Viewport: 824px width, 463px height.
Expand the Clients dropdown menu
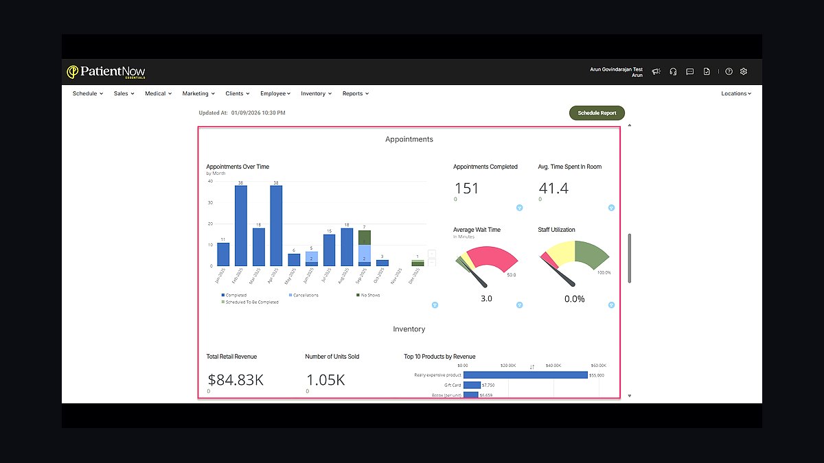[x=237, y=93]
